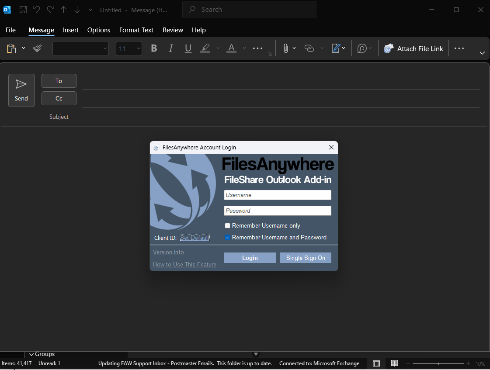Image resolution: width=490 pixels, height=370 pixels.
Task: Choose Single Sign On
Action: 305,258
